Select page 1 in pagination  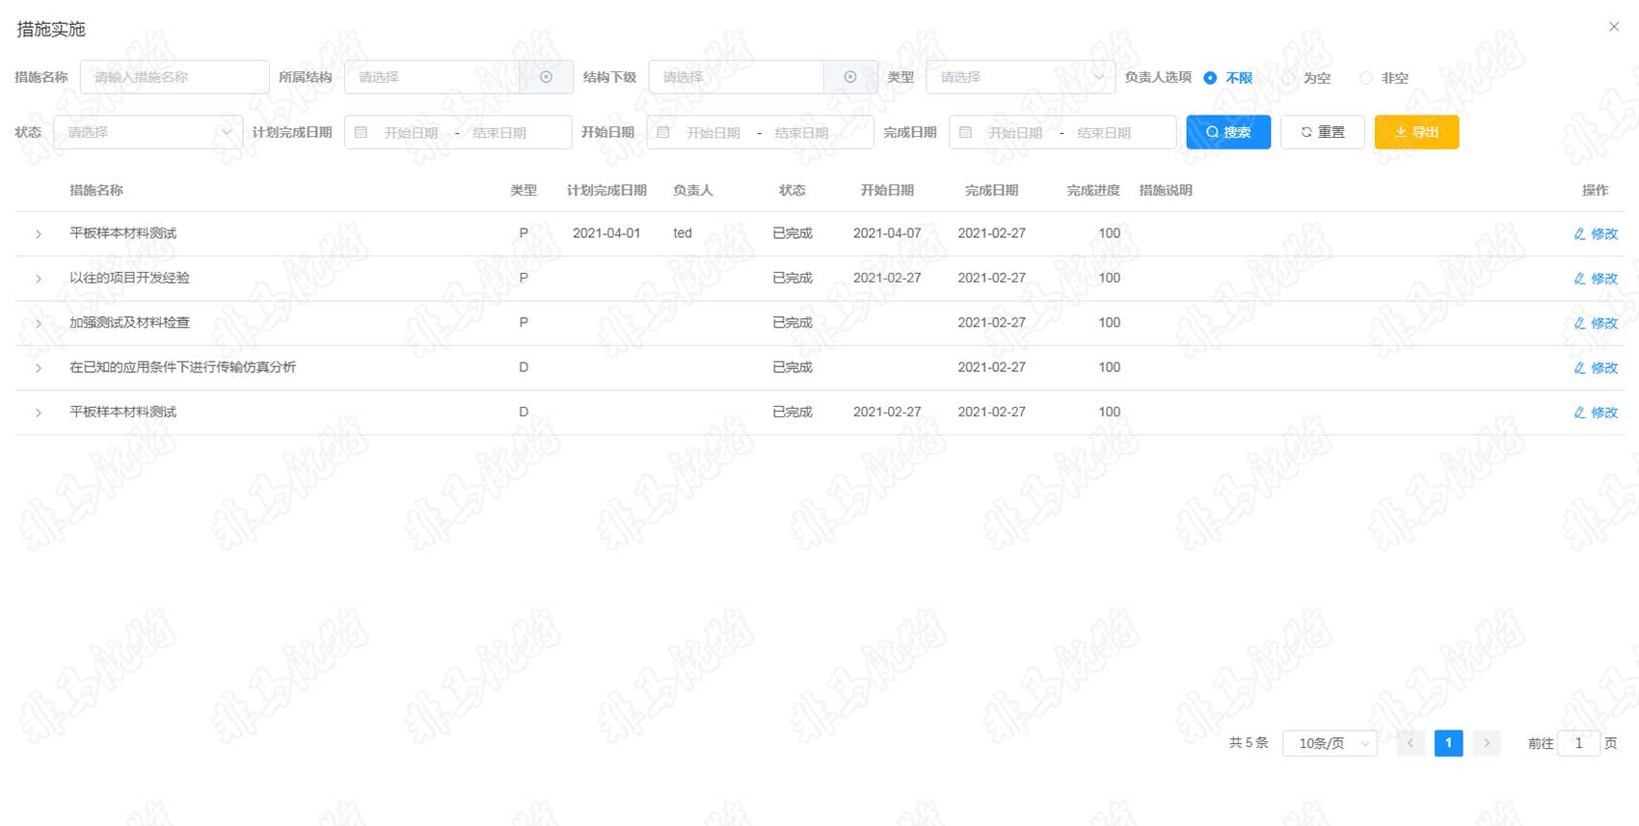pos(1448,743)
